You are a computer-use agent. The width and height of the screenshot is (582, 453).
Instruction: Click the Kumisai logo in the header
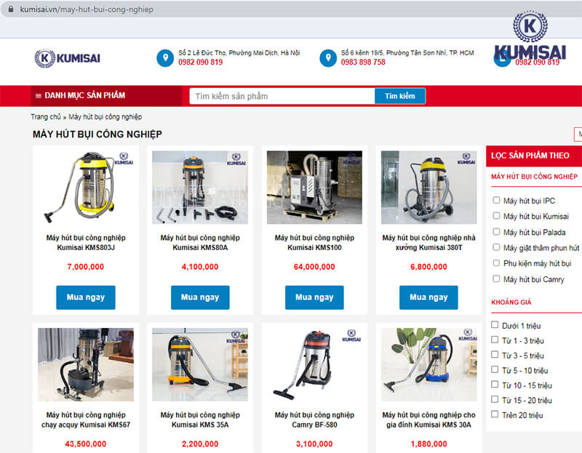(67, 58)
